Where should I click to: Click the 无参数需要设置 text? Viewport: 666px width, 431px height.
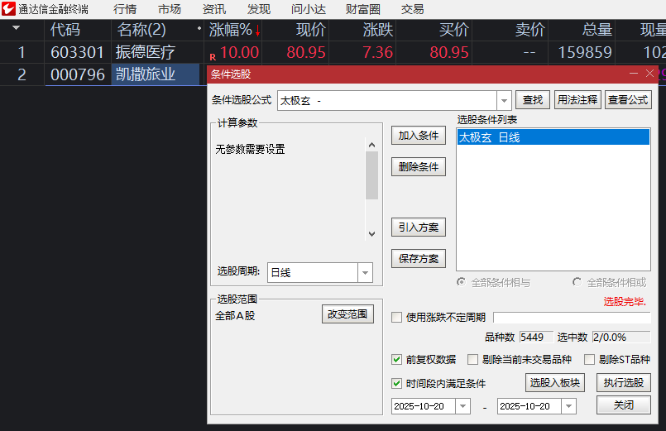point(250,149)
